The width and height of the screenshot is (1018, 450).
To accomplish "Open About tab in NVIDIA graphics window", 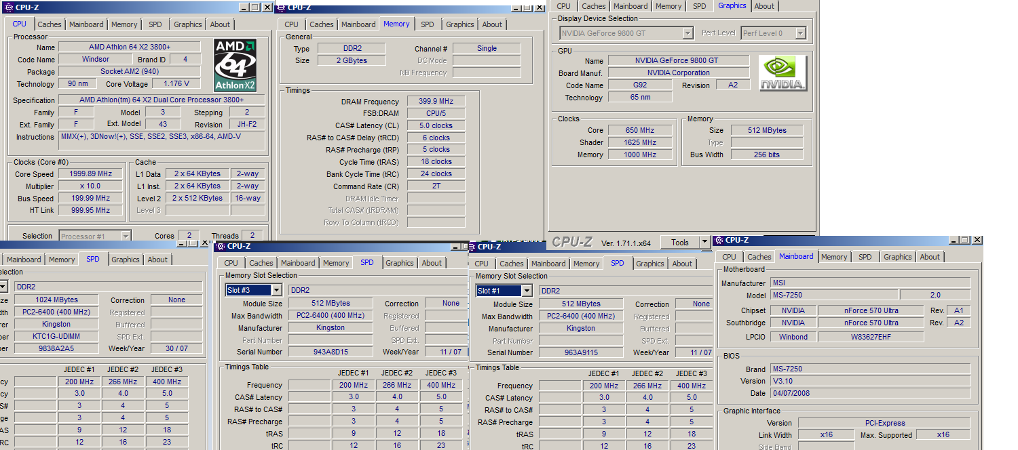I will (764, 6).
